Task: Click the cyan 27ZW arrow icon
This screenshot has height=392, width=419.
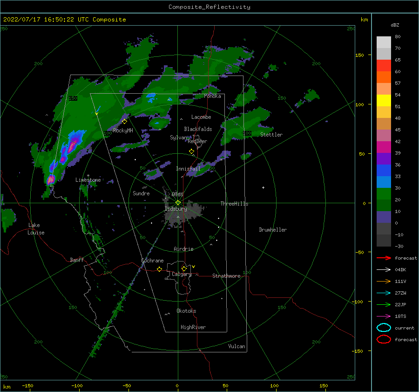Action: coord(384,293)
